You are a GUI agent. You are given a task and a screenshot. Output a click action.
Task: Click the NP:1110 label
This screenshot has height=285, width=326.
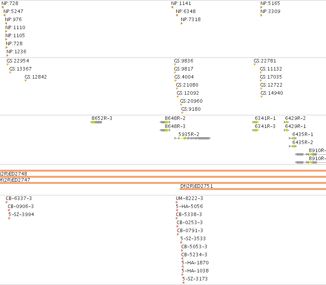[15, 28]
